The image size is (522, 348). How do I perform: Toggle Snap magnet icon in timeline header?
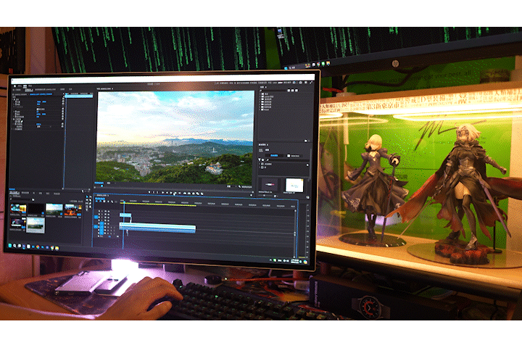(100, 201)
